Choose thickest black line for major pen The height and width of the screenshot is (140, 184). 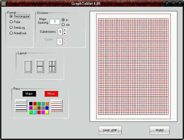click(x=21, y=110)
